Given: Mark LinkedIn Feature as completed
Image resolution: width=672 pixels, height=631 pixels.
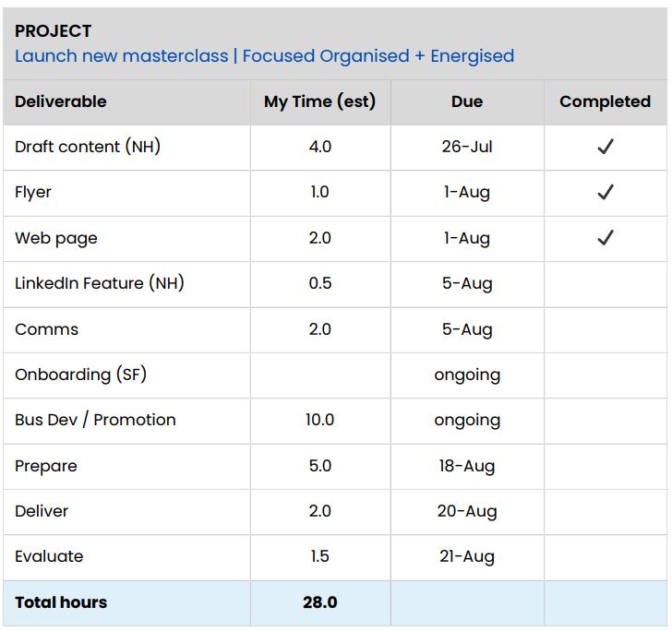Looking at the screenshot, I should [x=606, y=283].
